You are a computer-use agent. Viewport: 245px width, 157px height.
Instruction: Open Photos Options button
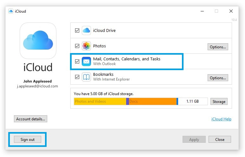click(218, 47)
